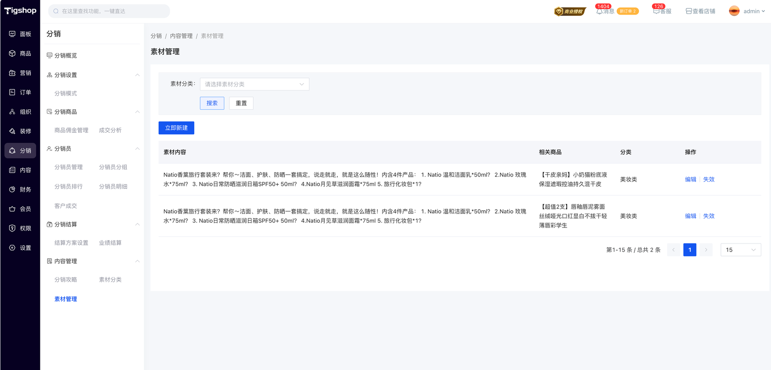Screen dimensions: 771x370
Task: Go to 分销攻略 menu item
Action: pos(66,280)
